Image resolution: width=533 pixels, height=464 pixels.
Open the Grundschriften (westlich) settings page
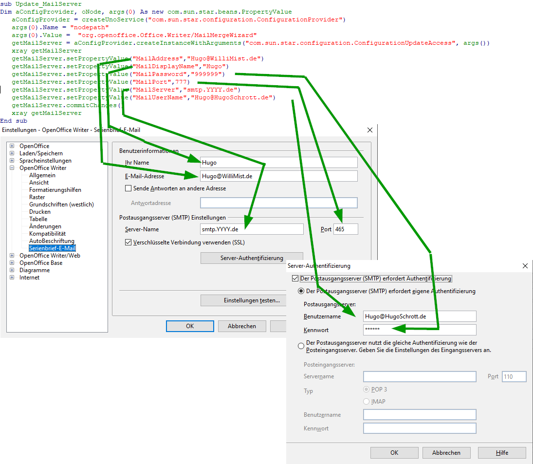click(61, 204)
